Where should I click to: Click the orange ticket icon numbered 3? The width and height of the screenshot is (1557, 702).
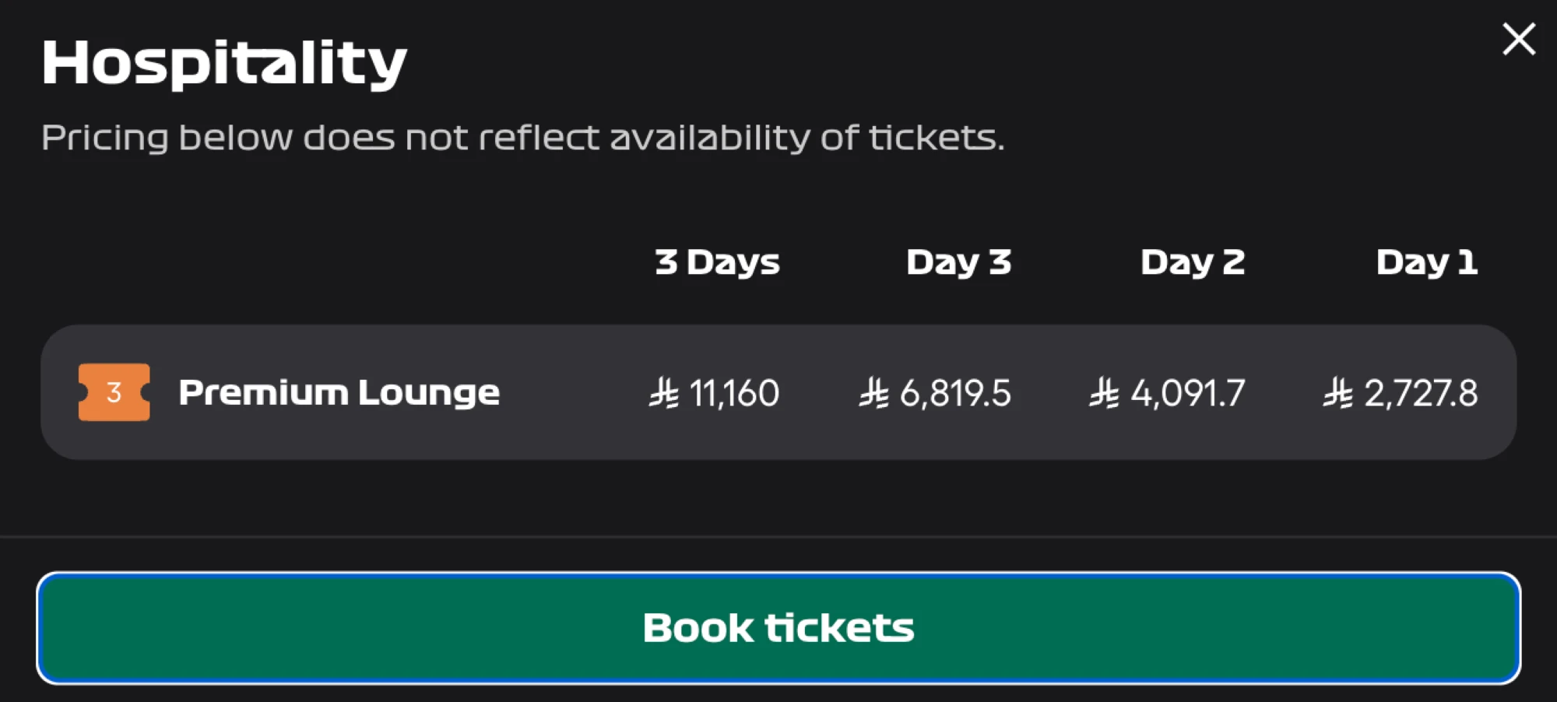tap(114, 392)
